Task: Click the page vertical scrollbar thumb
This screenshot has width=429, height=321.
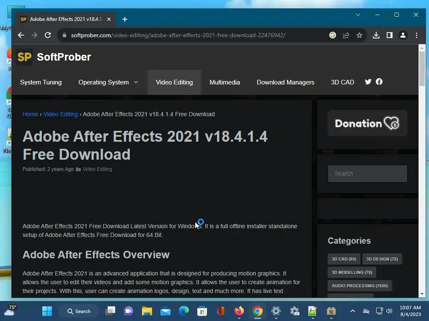Action: [x=422, y=68]
